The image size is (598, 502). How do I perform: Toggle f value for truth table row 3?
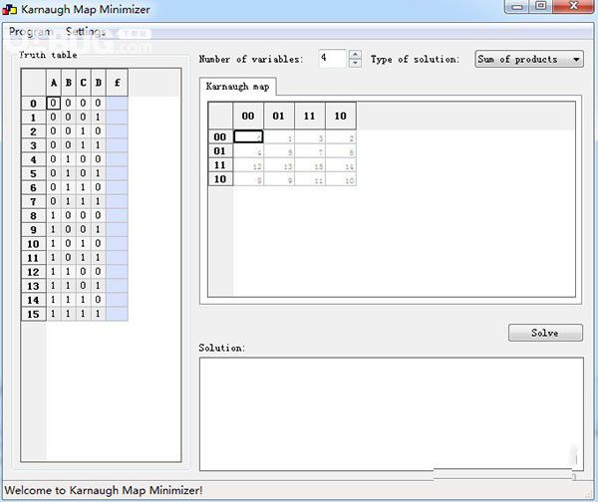tap(117, 145)
